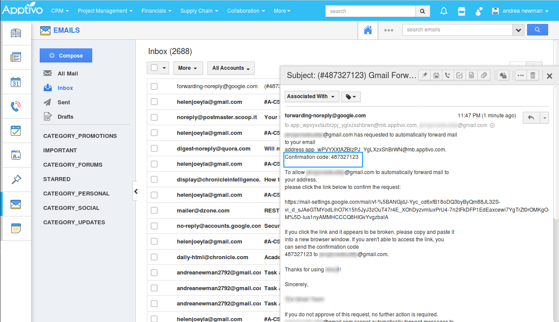Open the Supply Chain menu
Image resolution: width=559 pixels, height=322 pixels.
(199, 11)
